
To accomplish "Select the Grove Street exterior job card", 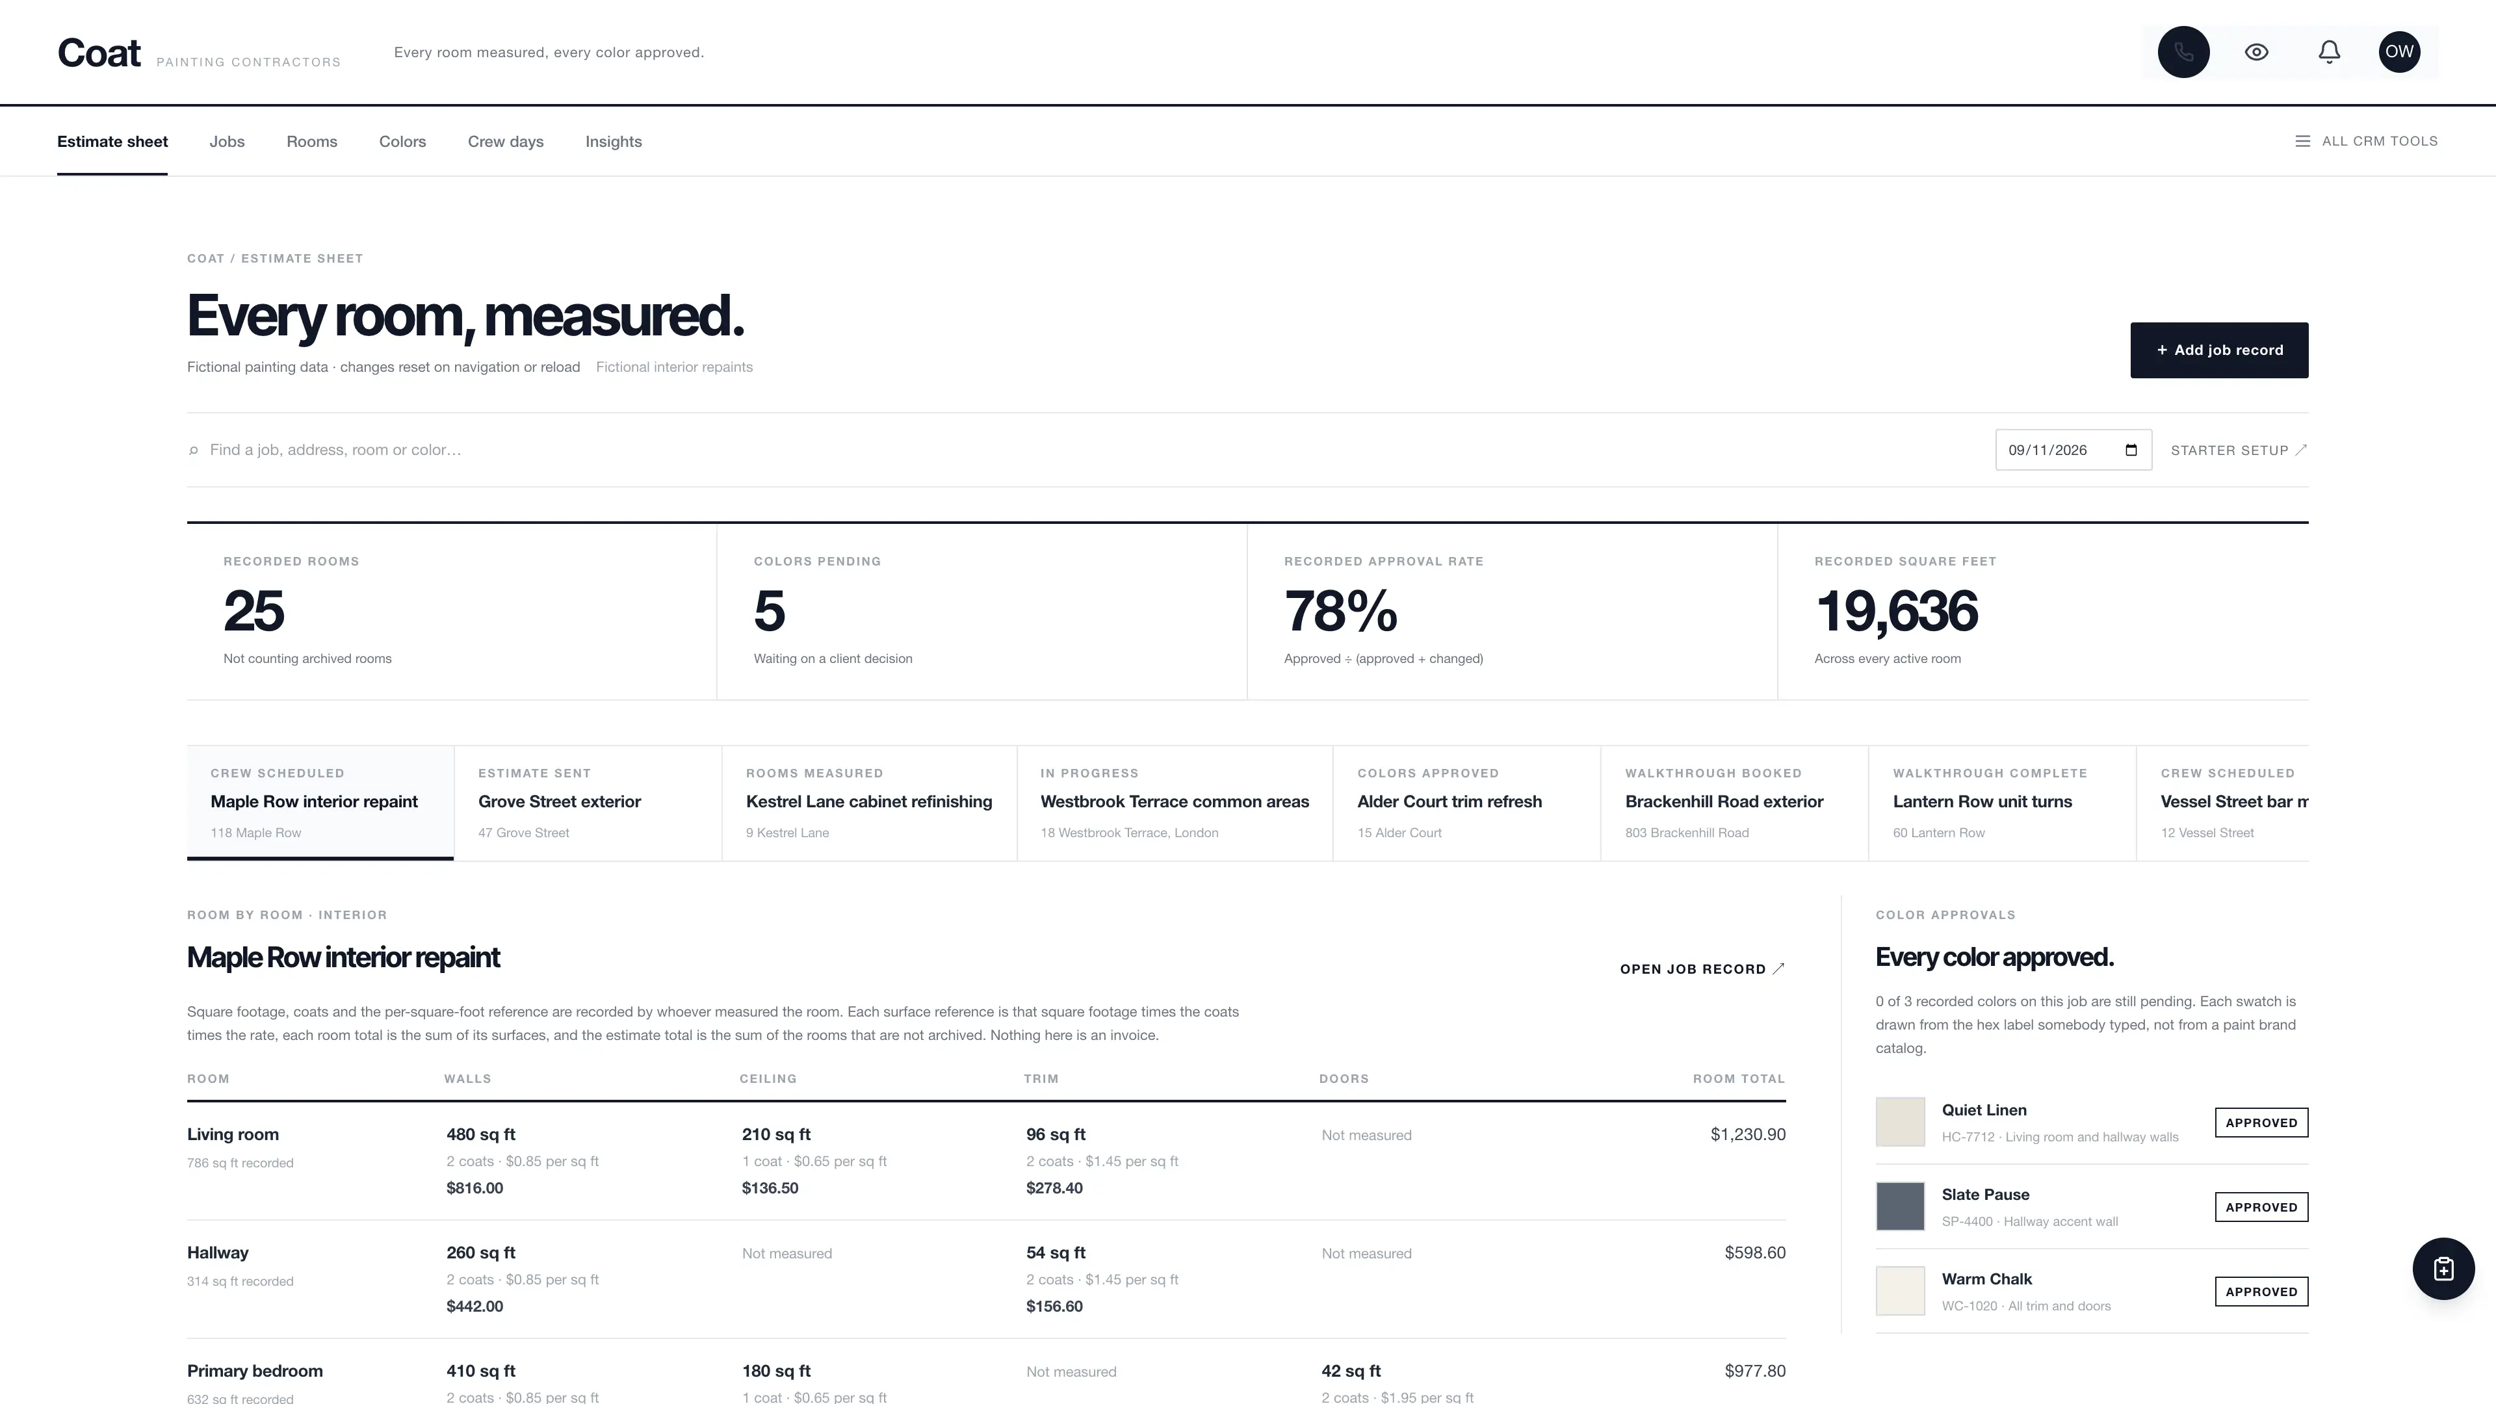I will coord(588,802).
